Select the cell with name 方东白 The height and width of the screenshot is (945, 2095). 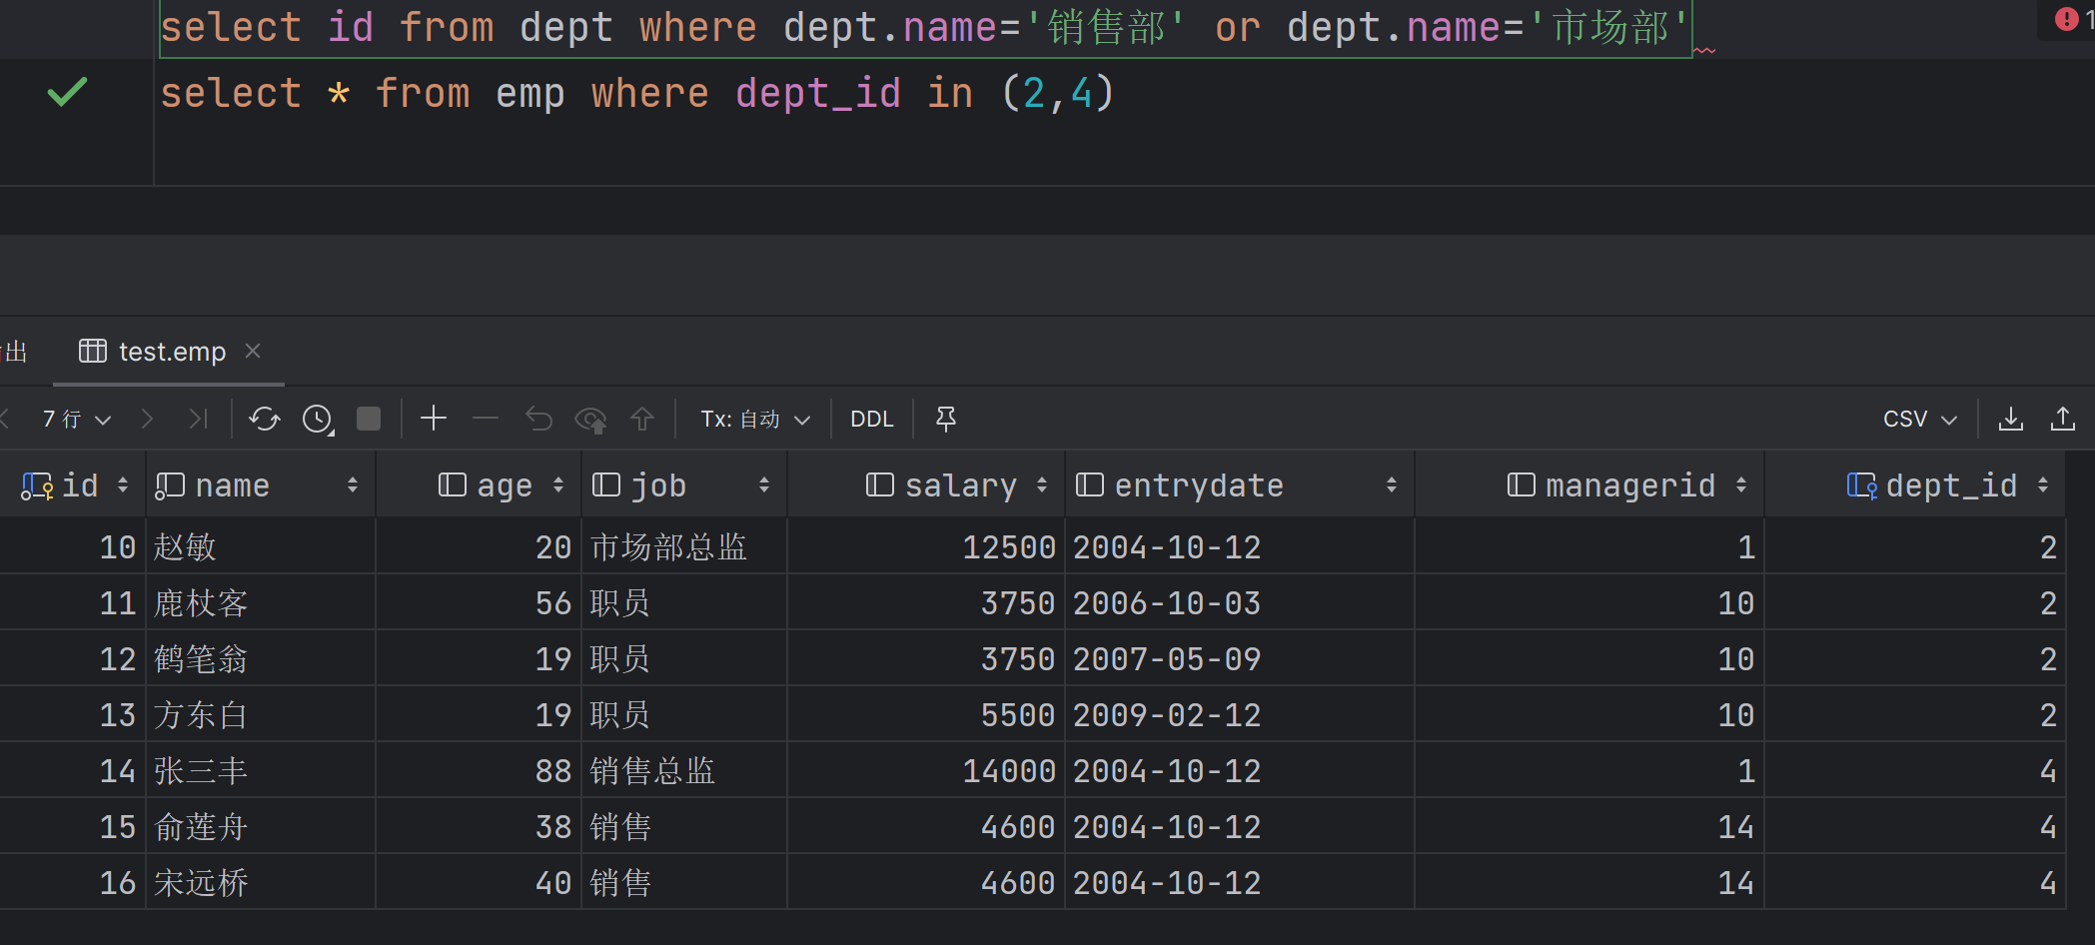point(261,714)
